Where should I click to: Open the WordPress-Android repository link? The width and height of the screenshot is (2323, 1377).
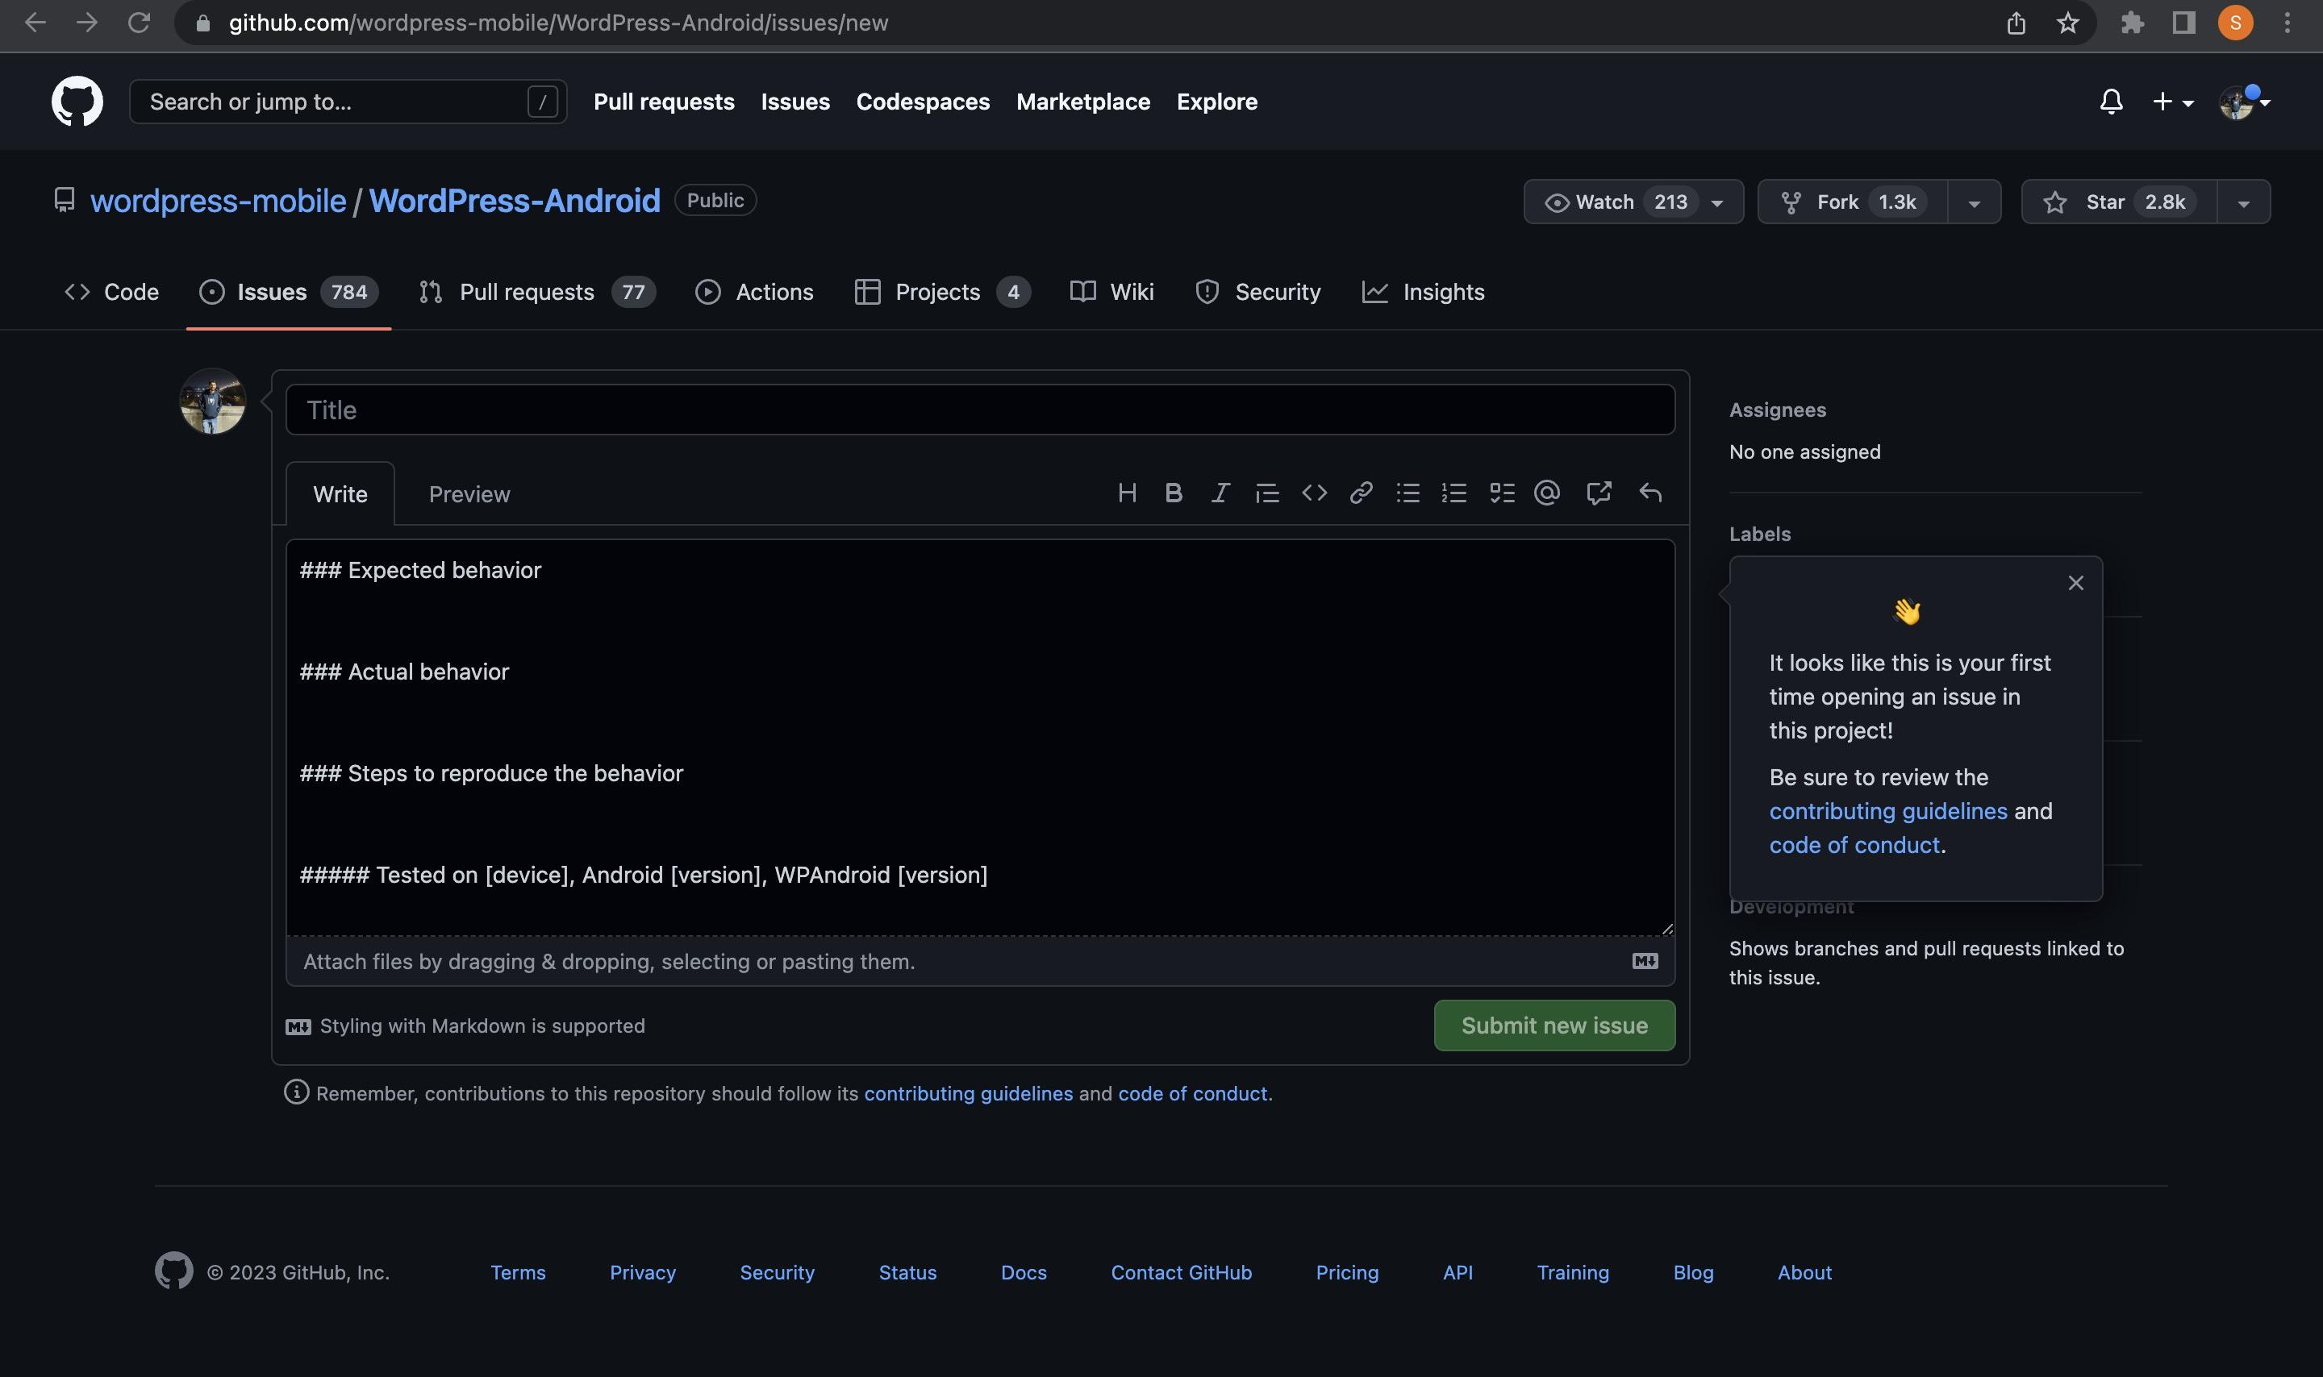tap(514, 201)
